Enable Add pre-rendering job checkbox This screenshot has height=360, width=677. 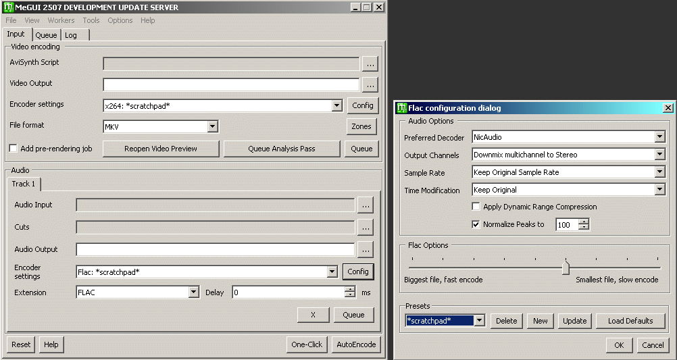pyautogui.click(x=14, y=149)
